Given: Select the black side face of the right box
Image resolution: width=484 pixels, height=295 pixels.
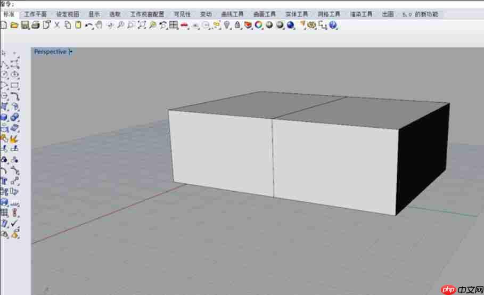Looking at the screenshot, I should pyautogui.click(x=423, y=160).
